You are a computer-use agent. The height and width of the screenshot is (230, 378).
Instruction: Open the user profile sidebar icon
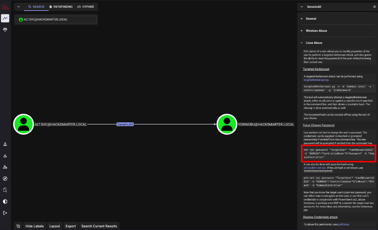5,144
